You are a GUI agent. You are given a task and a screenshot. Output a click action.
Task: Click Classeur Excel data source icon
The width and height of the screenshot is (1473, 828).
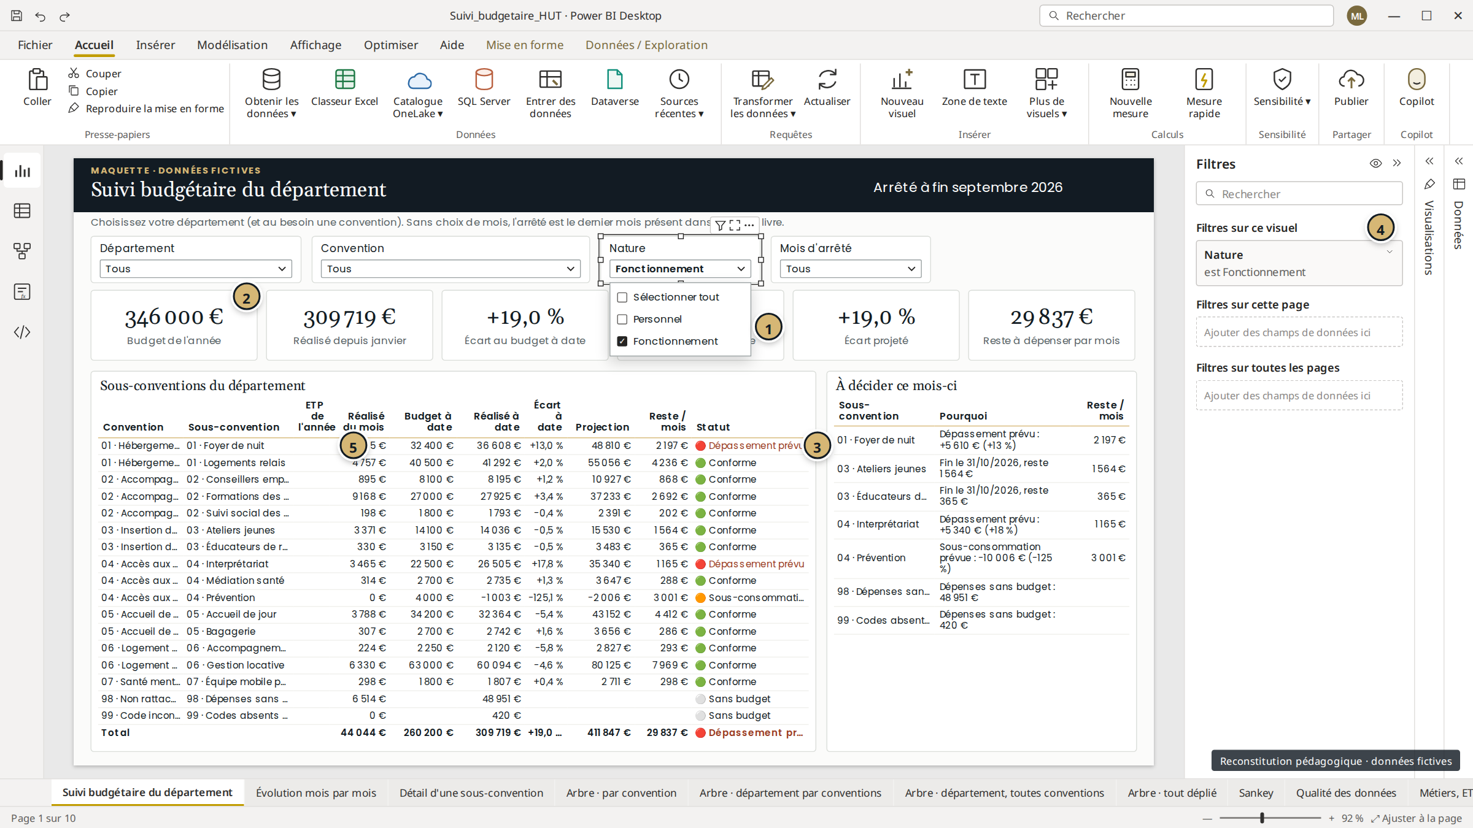click(345, 79)
